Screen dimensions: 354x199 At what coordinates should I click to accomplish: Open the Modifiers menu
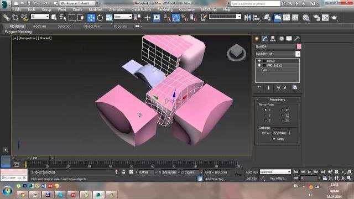(96, 10)
